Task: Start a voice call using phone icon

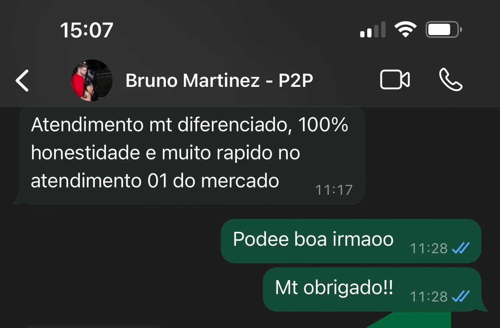Action: (x=451, y=80)
